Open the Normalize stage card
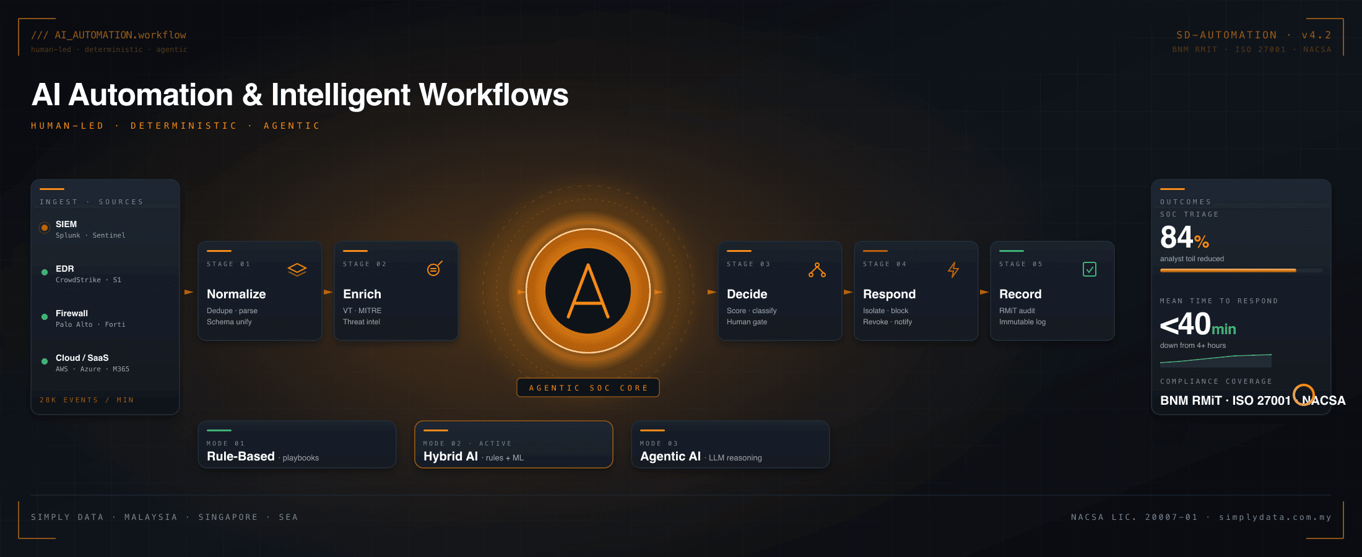The width and height of the screenshot is (1362, 557). 260,291
